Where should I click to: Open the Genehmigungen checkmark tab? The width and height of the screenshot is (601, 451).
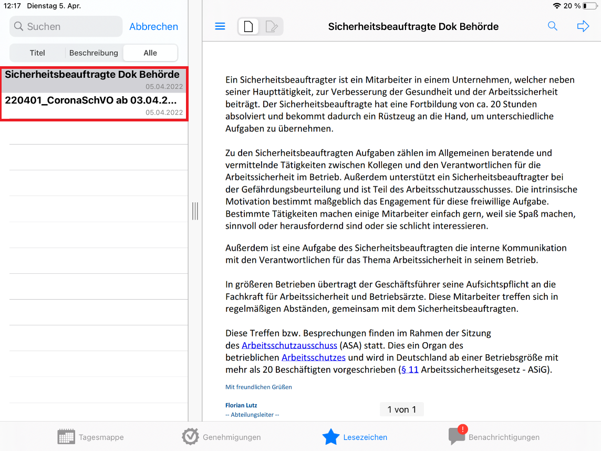point(221,437)
